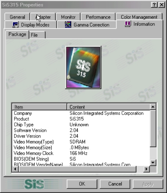The width and height of the screenshot is (167, 193).
Task: Select the BIOS(OEM String) row
Action: point(81,159)
